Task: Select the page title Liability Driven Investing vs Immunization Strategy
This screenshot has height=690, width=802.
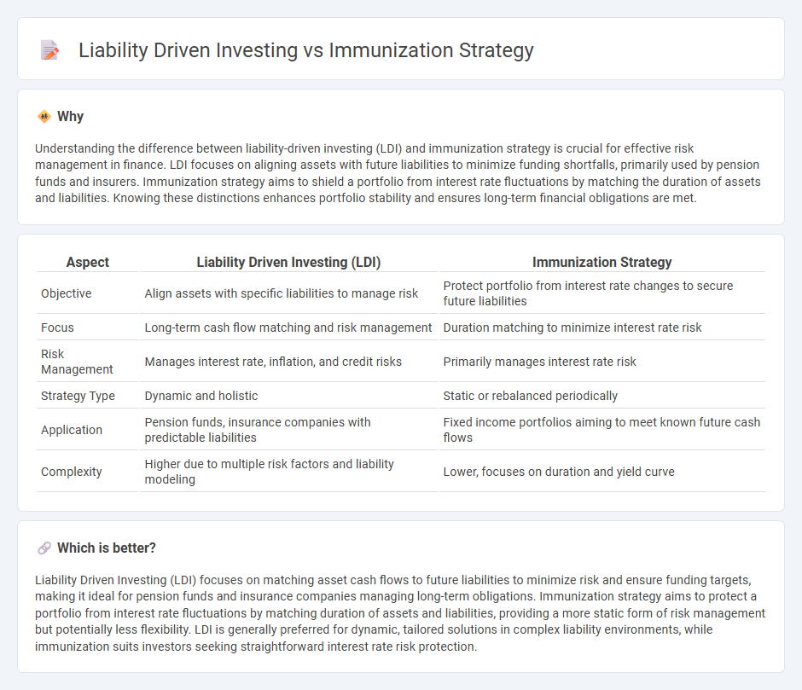Action: tap(305, 50)
